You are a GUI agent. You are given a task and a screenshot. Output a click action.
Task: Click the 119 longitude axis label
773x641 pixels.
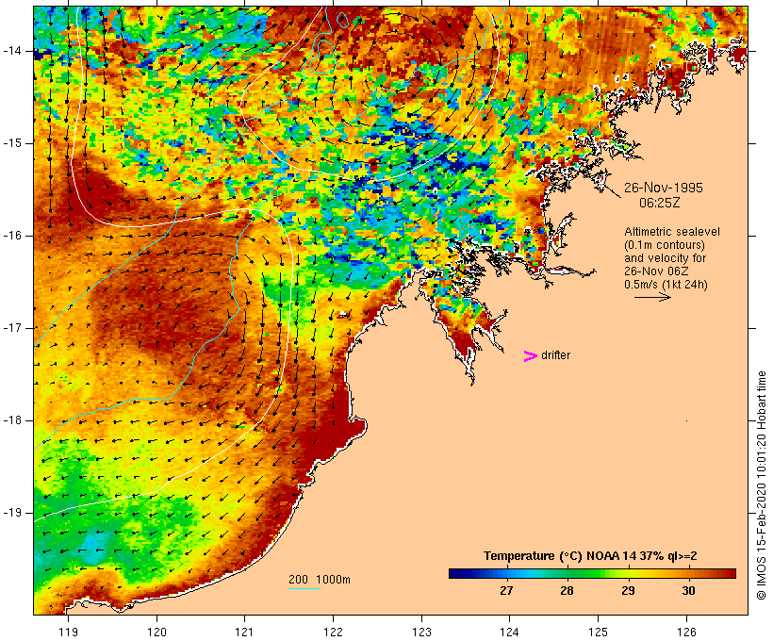[68, 632]
